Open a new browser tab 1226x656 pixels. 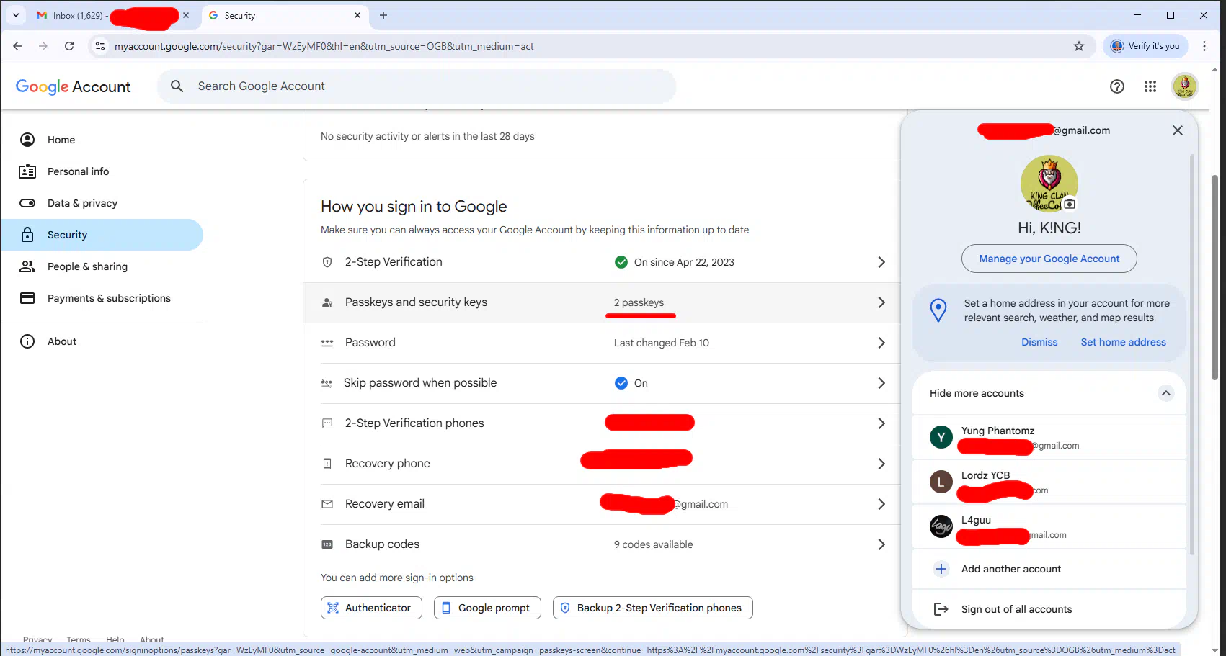pyautogui.click(x=383, y=15)
